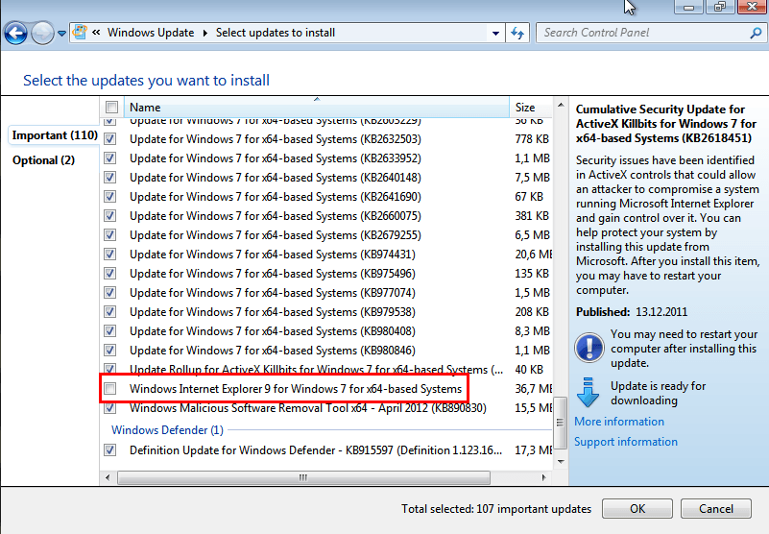Click the Forward navigation arrow button
This screenshot has height=534, width=769.
(x=42, y=34)
